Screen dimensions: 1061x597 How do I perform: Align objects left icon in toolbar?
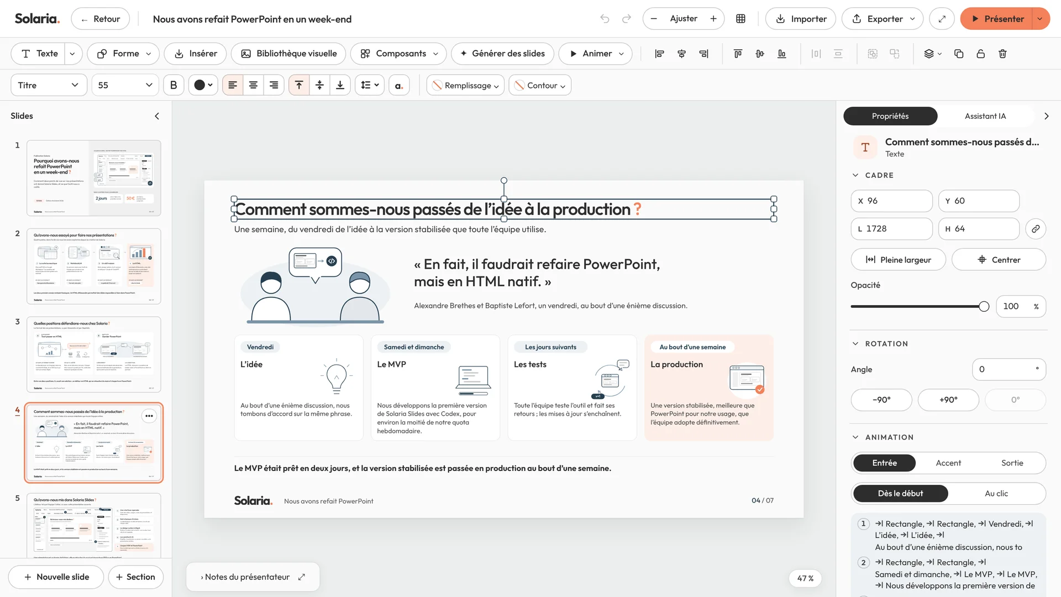[659, 54]
